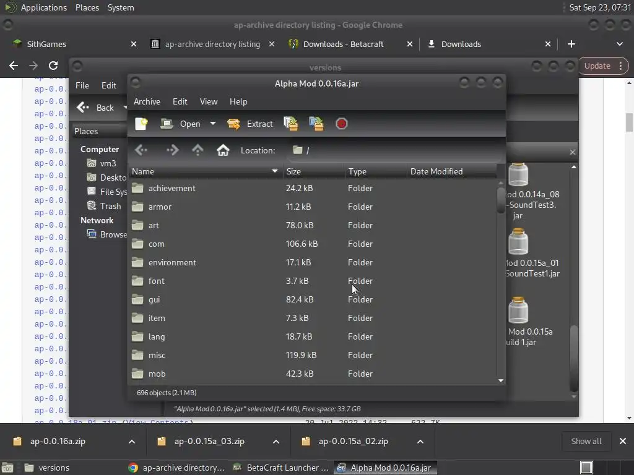Go forward in archive location history
The width and height of the screenshot is (634, 475).
pyautogui.click(x=172, y=150)
